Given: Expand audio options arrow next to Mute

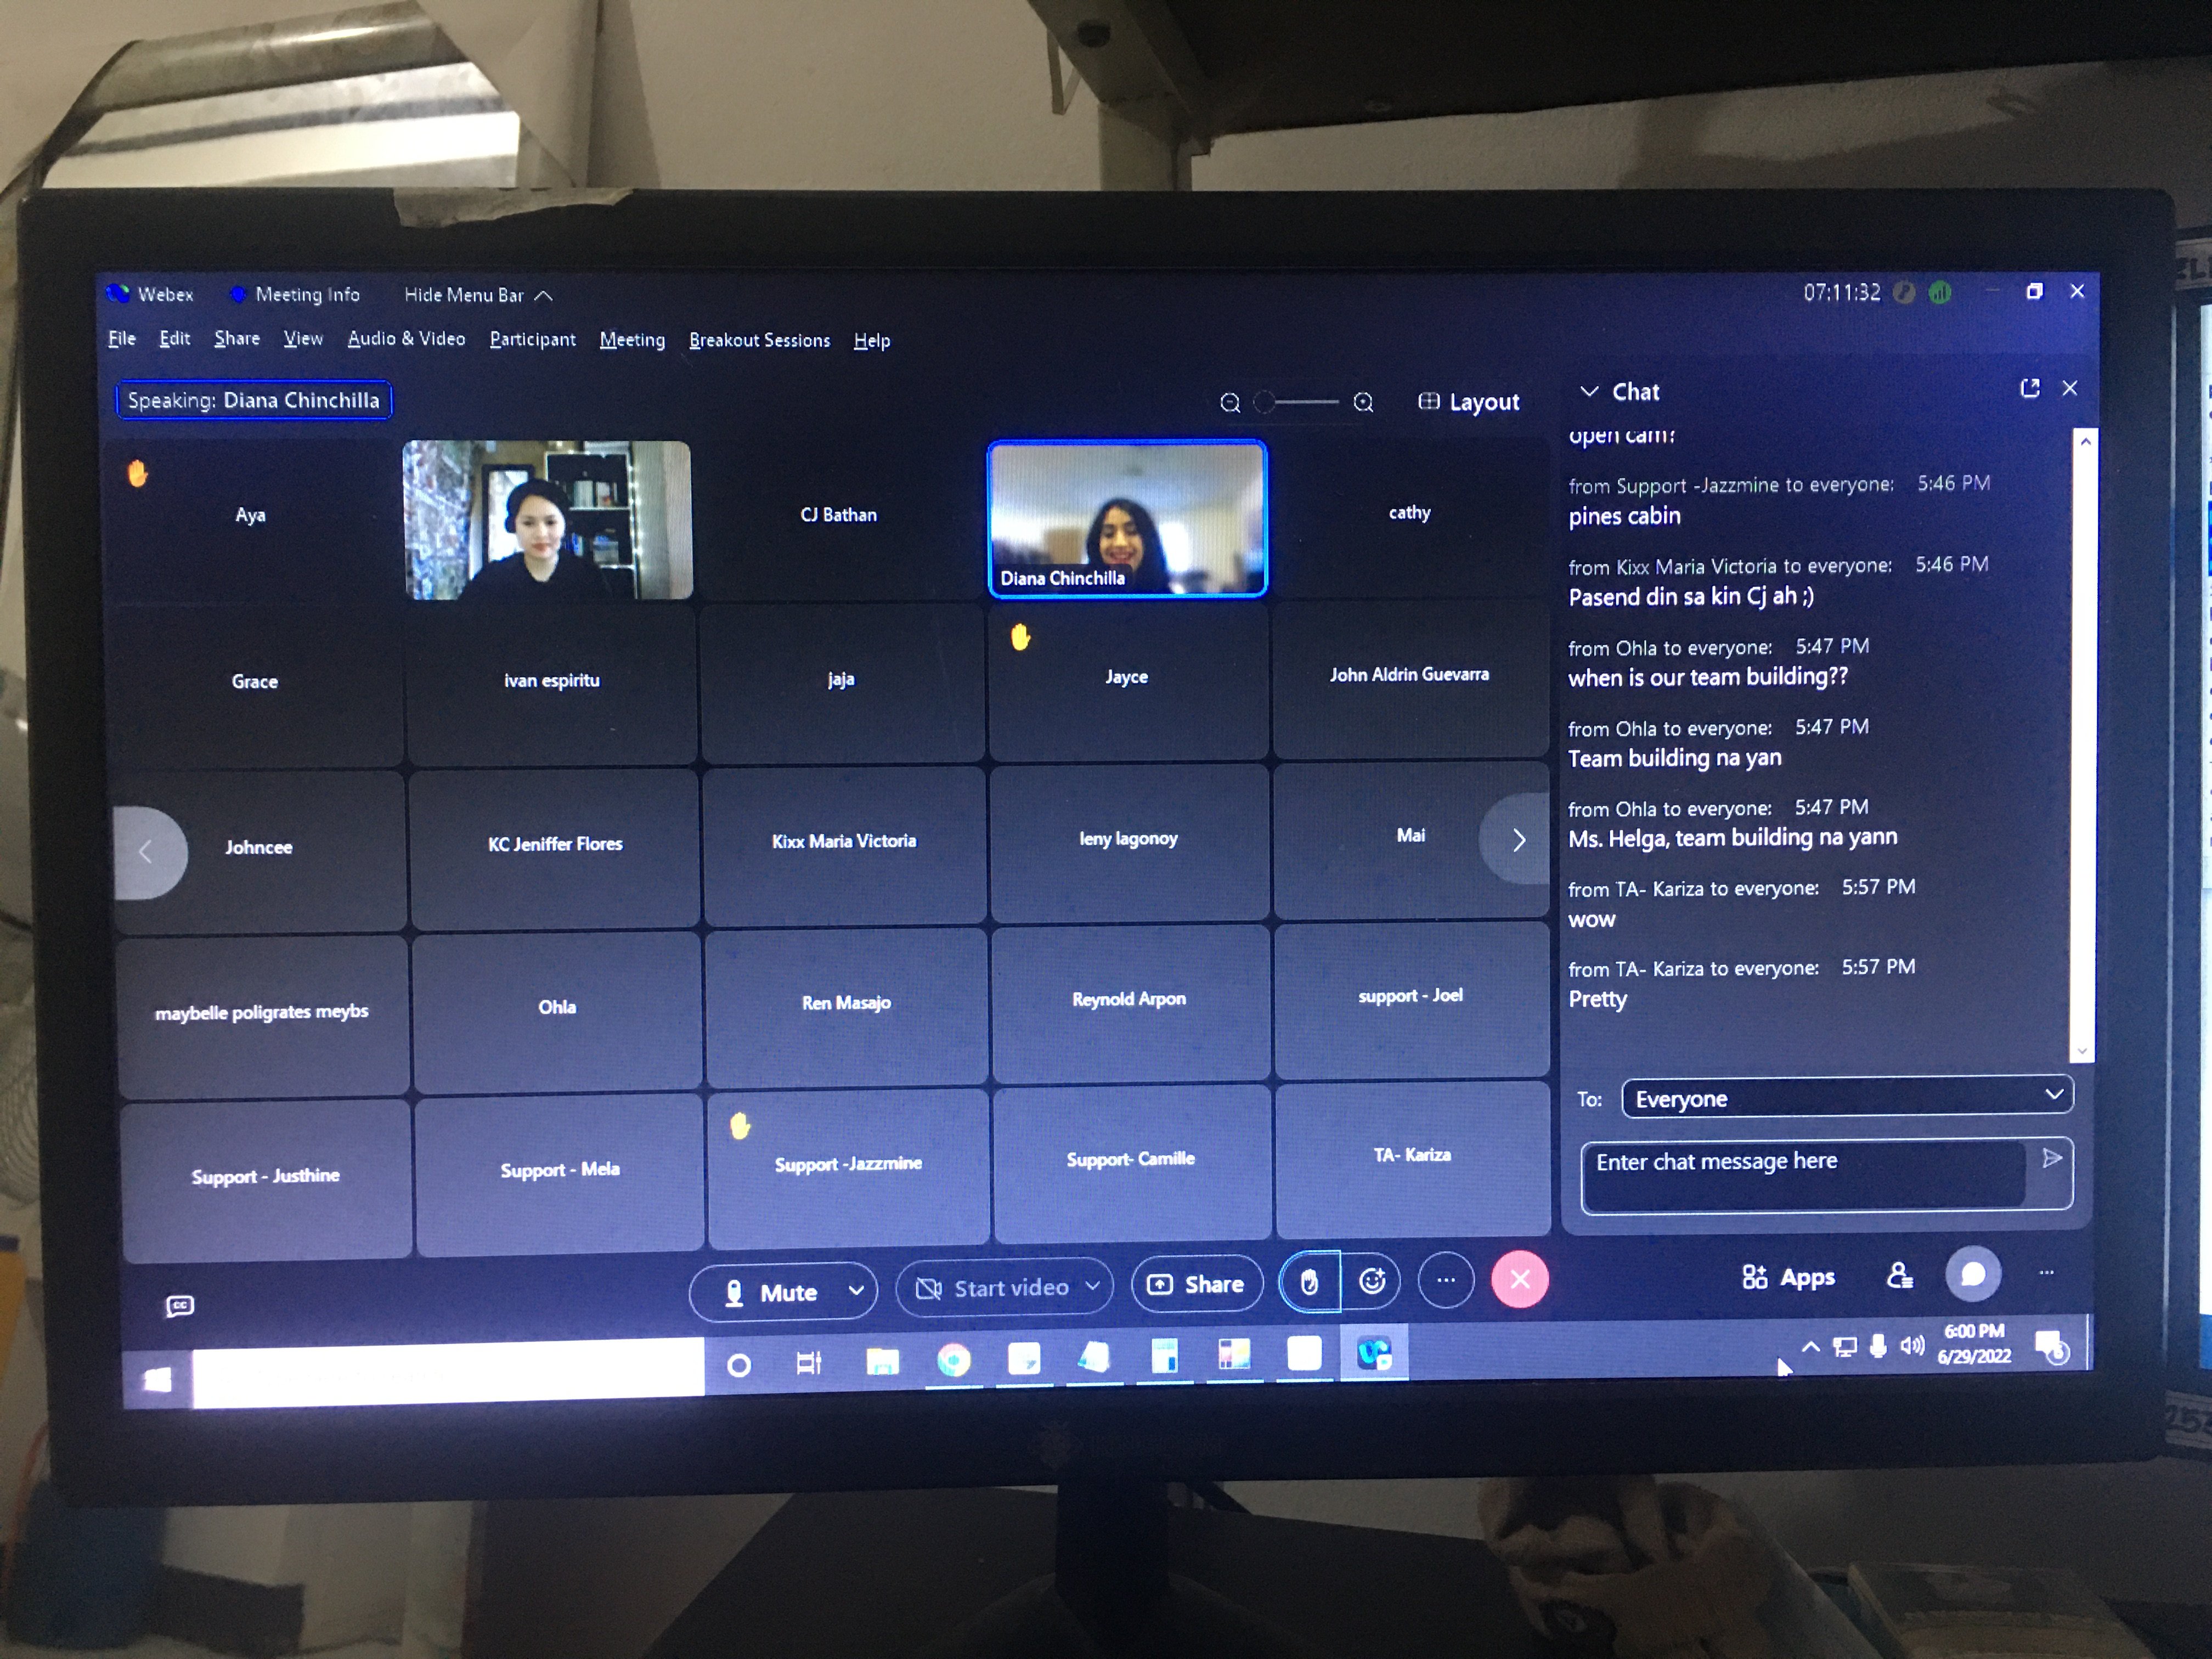Looking at the screenshot, I should 857,1291.
